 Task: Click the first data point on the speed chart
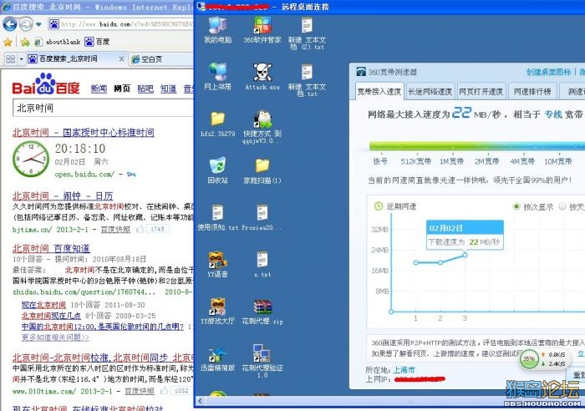tap(415, 262)
